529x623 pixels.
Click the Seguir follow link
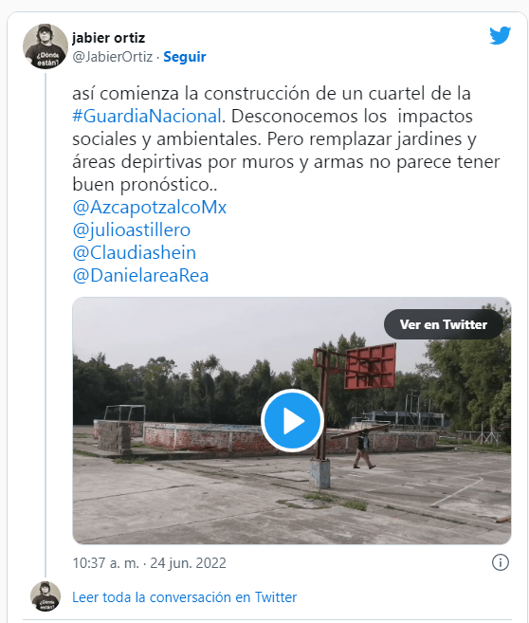coord(185,57)
